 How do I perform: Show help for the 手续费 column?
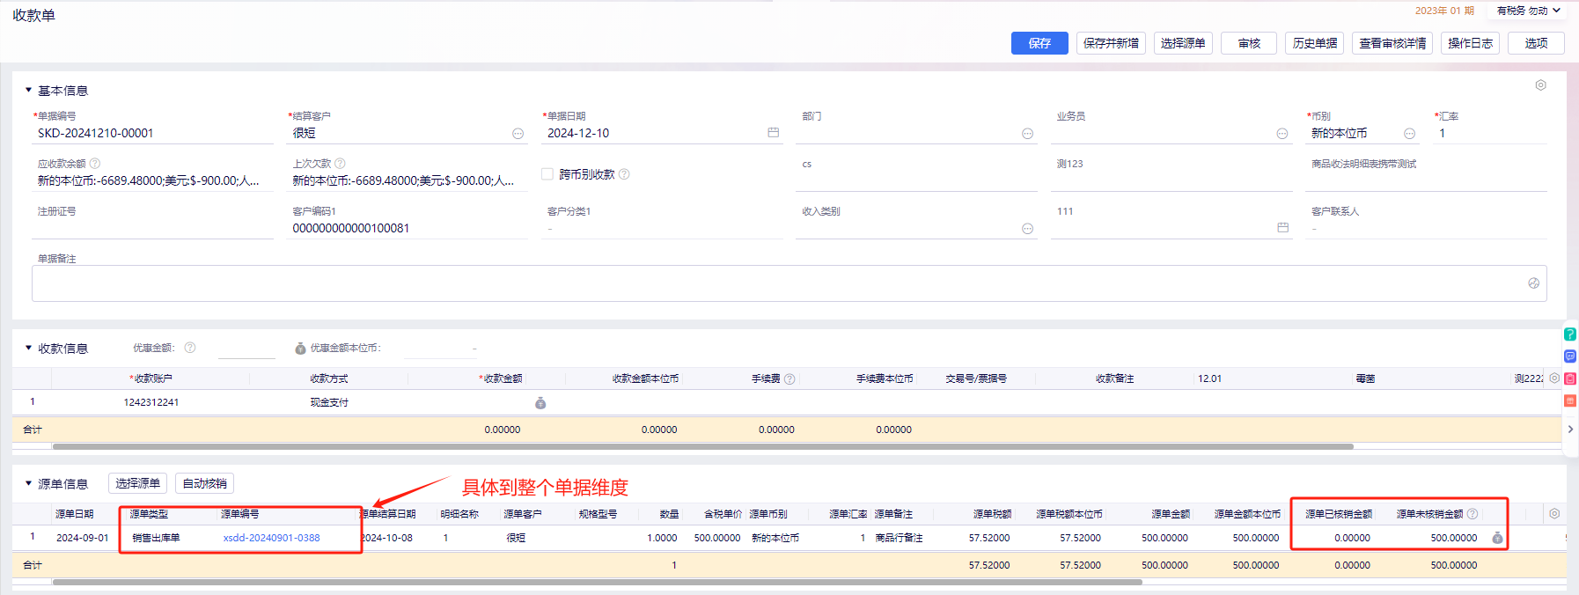pos(789,379)
